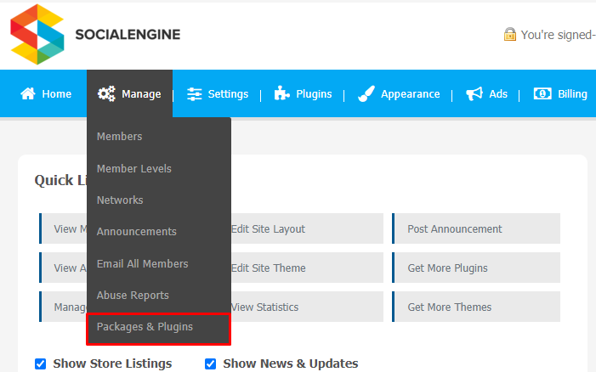Click the Home house icon
Image resolution: width=596 pixels, height=372 pixels.
click(x=28, y=93)
